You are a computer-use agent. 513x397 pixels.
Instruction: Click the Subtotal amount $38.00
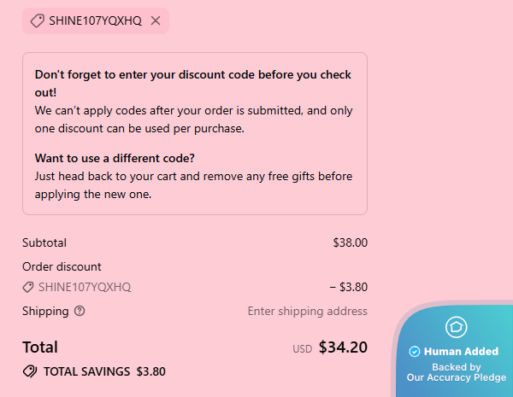[x=350, y=242]
